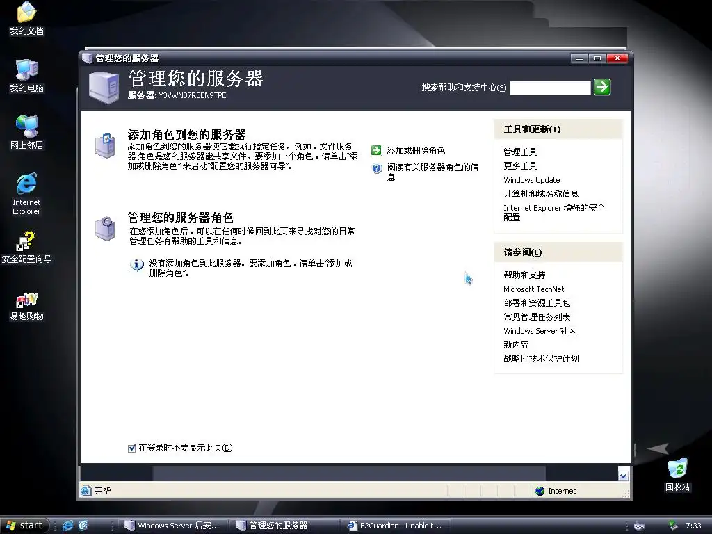Click the Internet Explorer quick launch icon
The width and height of the screenshot is (712, 534).
pyautogui.click(x=68, y=526)
